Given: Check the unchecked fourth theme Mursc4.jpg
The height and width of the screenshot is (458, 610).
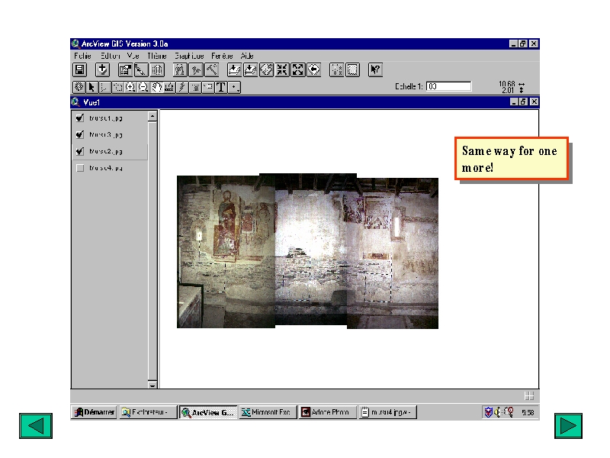Looking at the screenshot, I should pyautogui.click(x=80, y=168).
